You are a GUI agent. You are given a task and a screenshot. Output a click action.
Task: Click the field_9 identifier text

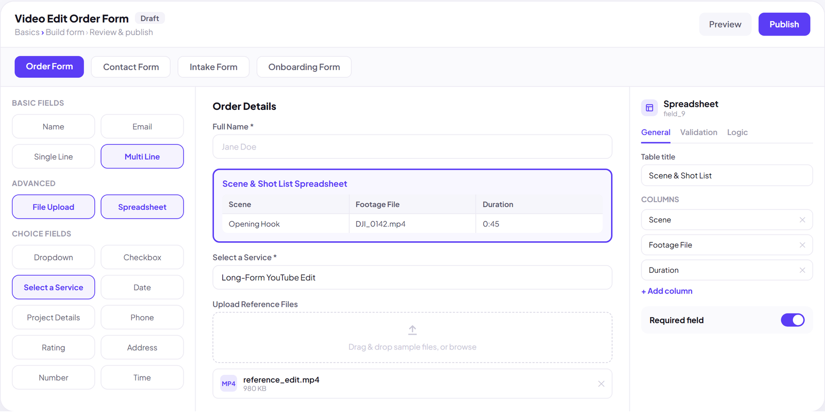674,114
